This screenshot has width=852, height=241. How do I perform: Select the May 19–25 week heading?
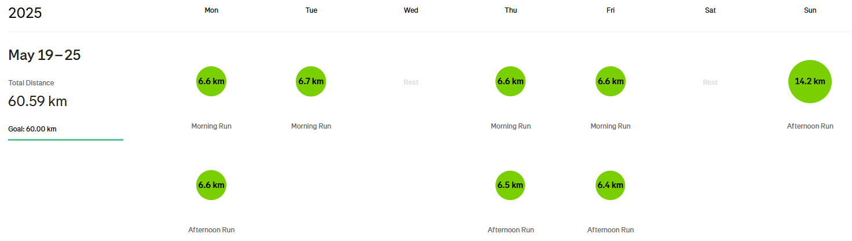pyautogui.click(x=45, y=55)
